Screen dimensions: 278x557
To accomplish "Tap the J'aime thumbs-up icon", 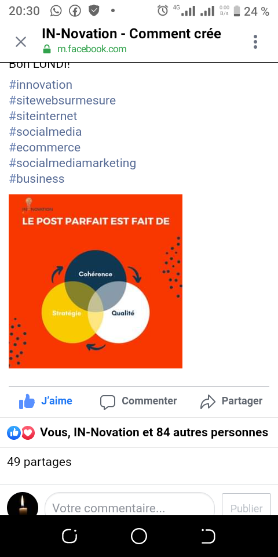I will click(x=27, y=402).
